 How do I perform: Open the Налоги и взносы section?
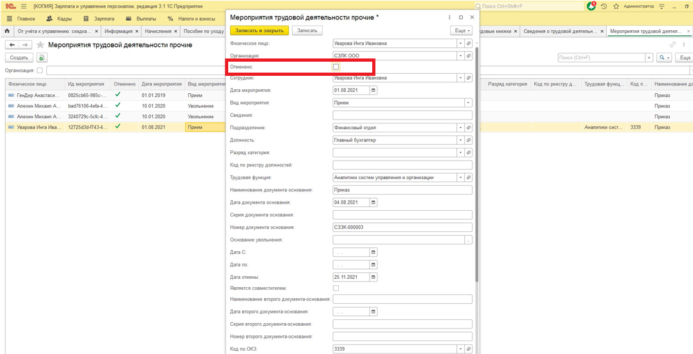coord(192,19)
